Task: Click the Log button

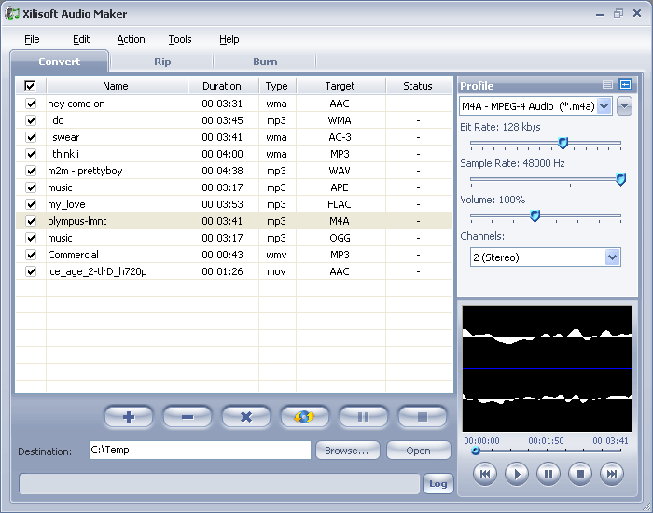Action: pos(438,484)
